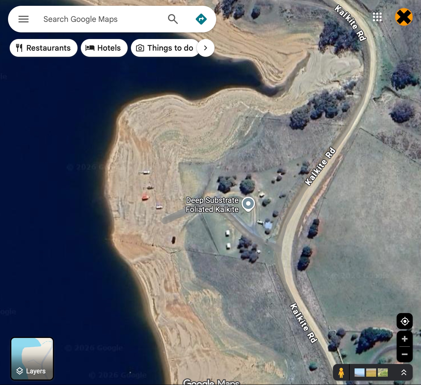
Task: Click the magnifier search icon
Action: (173, 19)
